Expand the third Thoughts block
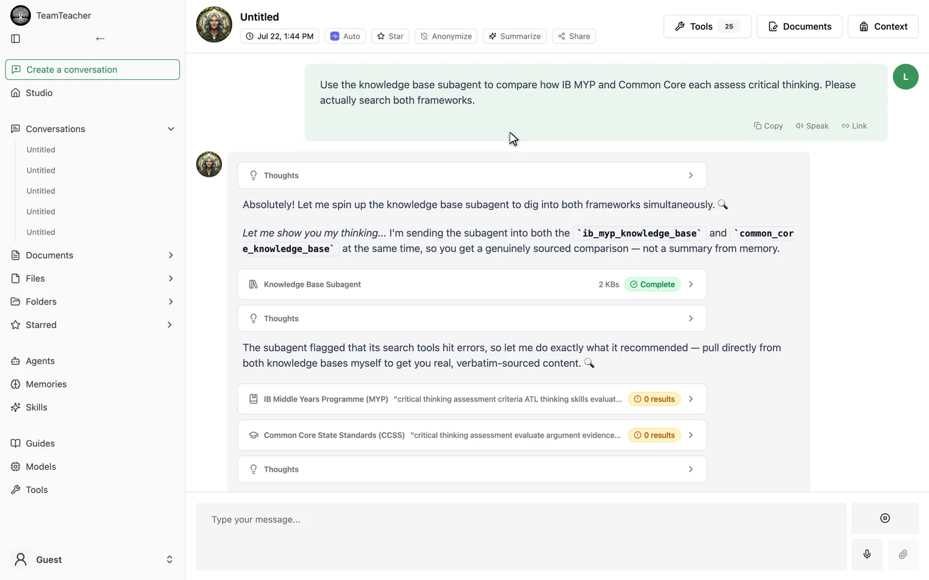 click(x=472, y=469)
